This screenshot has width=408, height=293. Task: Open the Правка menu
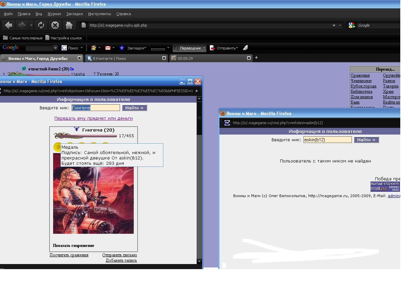[24, 14]
